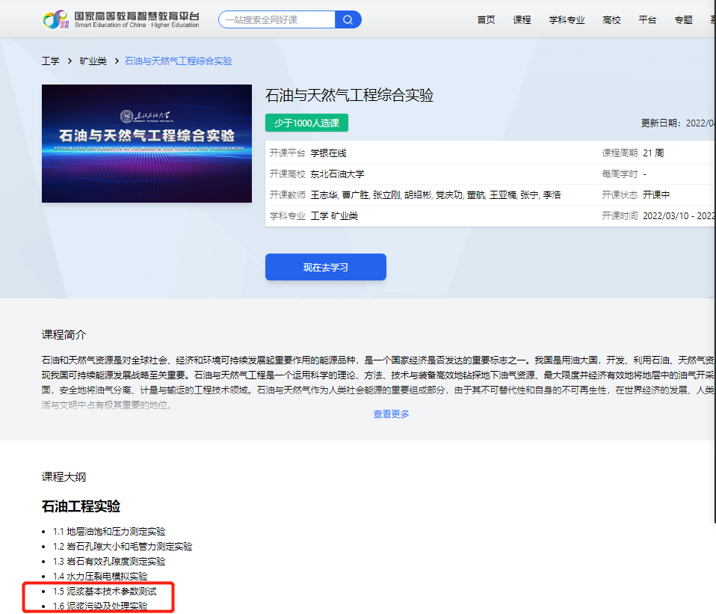This screenshot has height=614, width=716.
Task: Select 平台 in the top navigation
Action: tap(647, 20)
